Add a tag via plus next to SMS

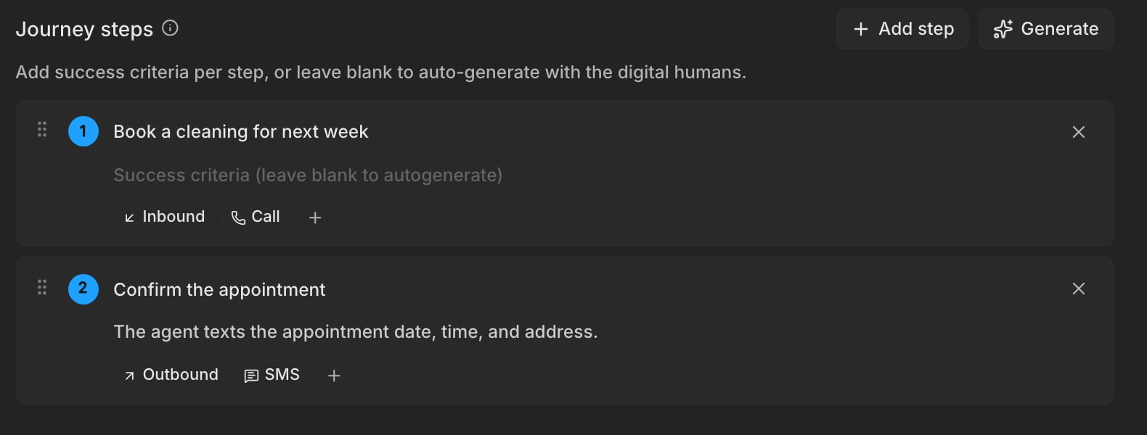click(x=334, y=376)
